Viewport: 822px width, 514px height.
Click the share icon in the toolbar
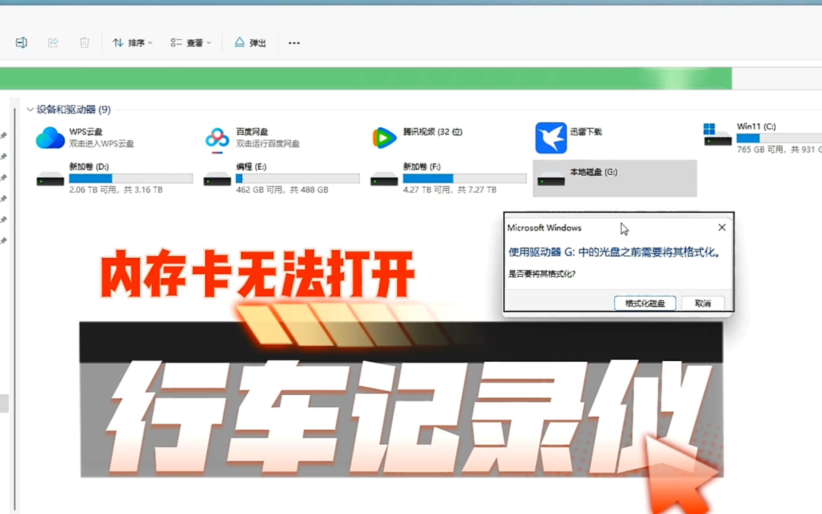(x=53, y=43)
